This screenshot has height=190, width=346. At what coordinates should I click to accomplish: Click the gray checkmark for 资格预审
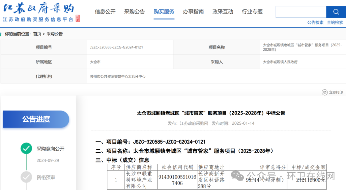pos(26,177)
